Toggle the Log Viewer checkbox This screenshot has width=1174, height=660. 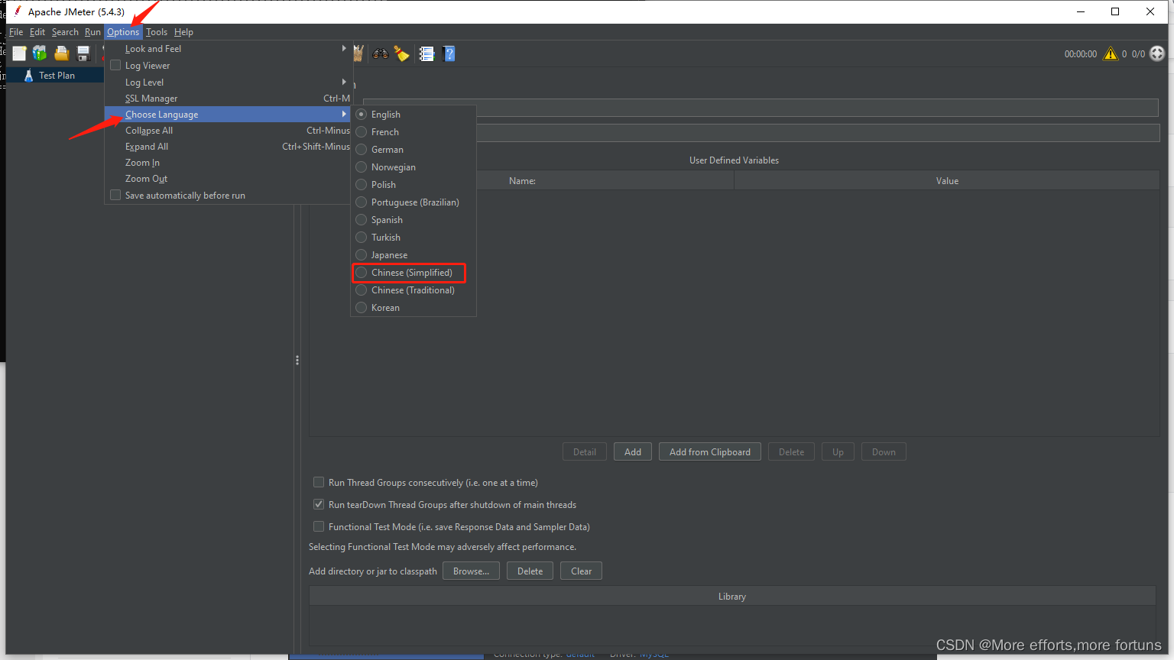click(115, 65)
